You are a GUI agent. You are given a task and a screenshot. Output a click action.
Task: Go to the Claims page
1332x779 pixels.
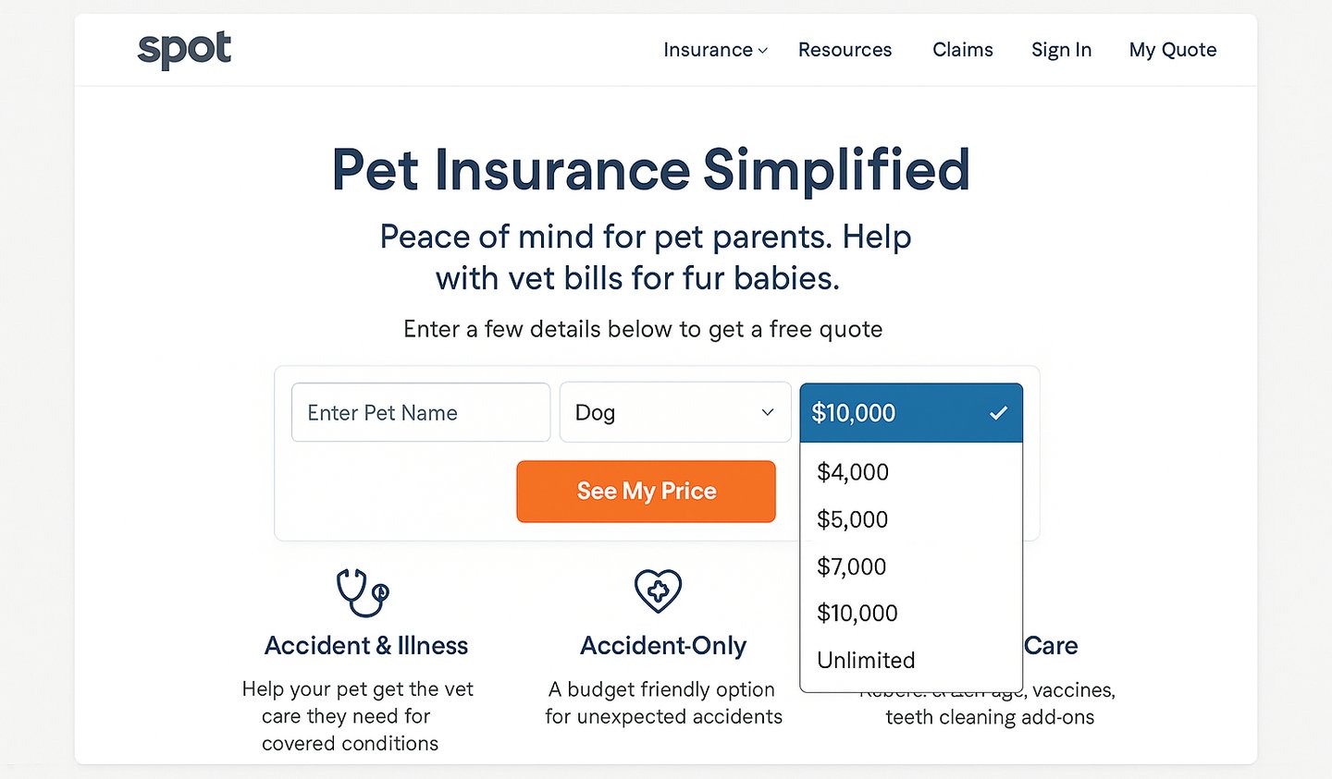pos(962,50)
